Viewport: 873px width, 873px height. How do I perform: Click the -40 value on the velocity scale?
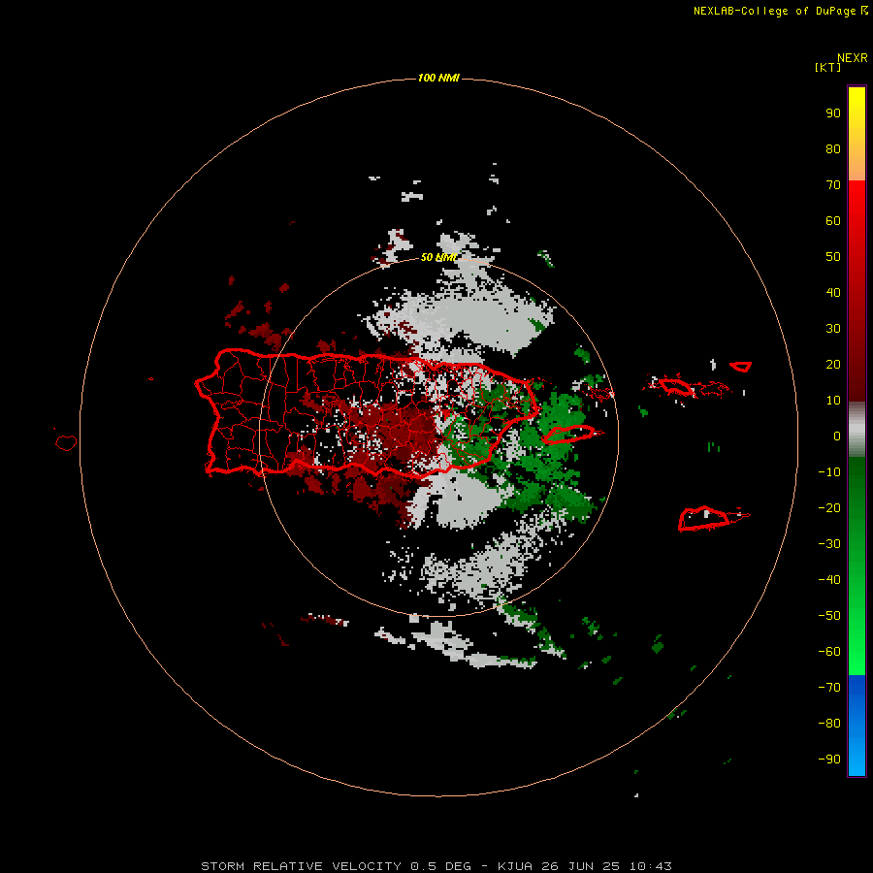tap(829, 580)
